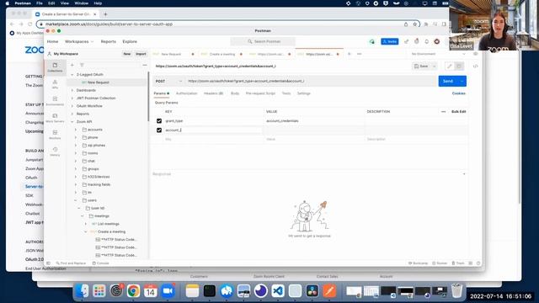The image size is (539, 303).
Task: Switch to the Body tab
Action: click(235, 93)
